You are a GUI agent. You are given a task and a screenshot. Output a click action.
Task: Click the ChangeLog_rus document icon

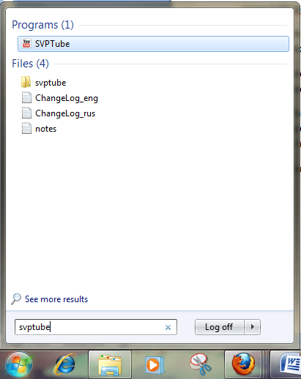pyautogui.click(x=26, y=113)
